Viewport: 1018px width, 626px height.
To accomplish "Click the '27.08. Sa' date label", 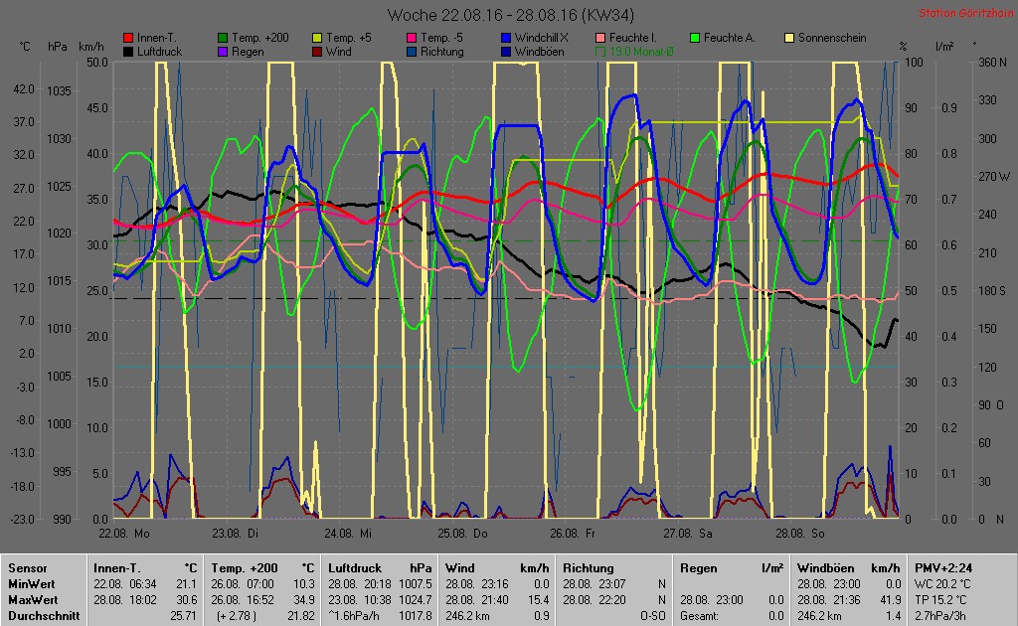I will (688, 534).
